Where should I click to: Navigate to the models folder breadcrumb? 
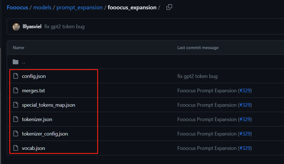pos(42,7)
